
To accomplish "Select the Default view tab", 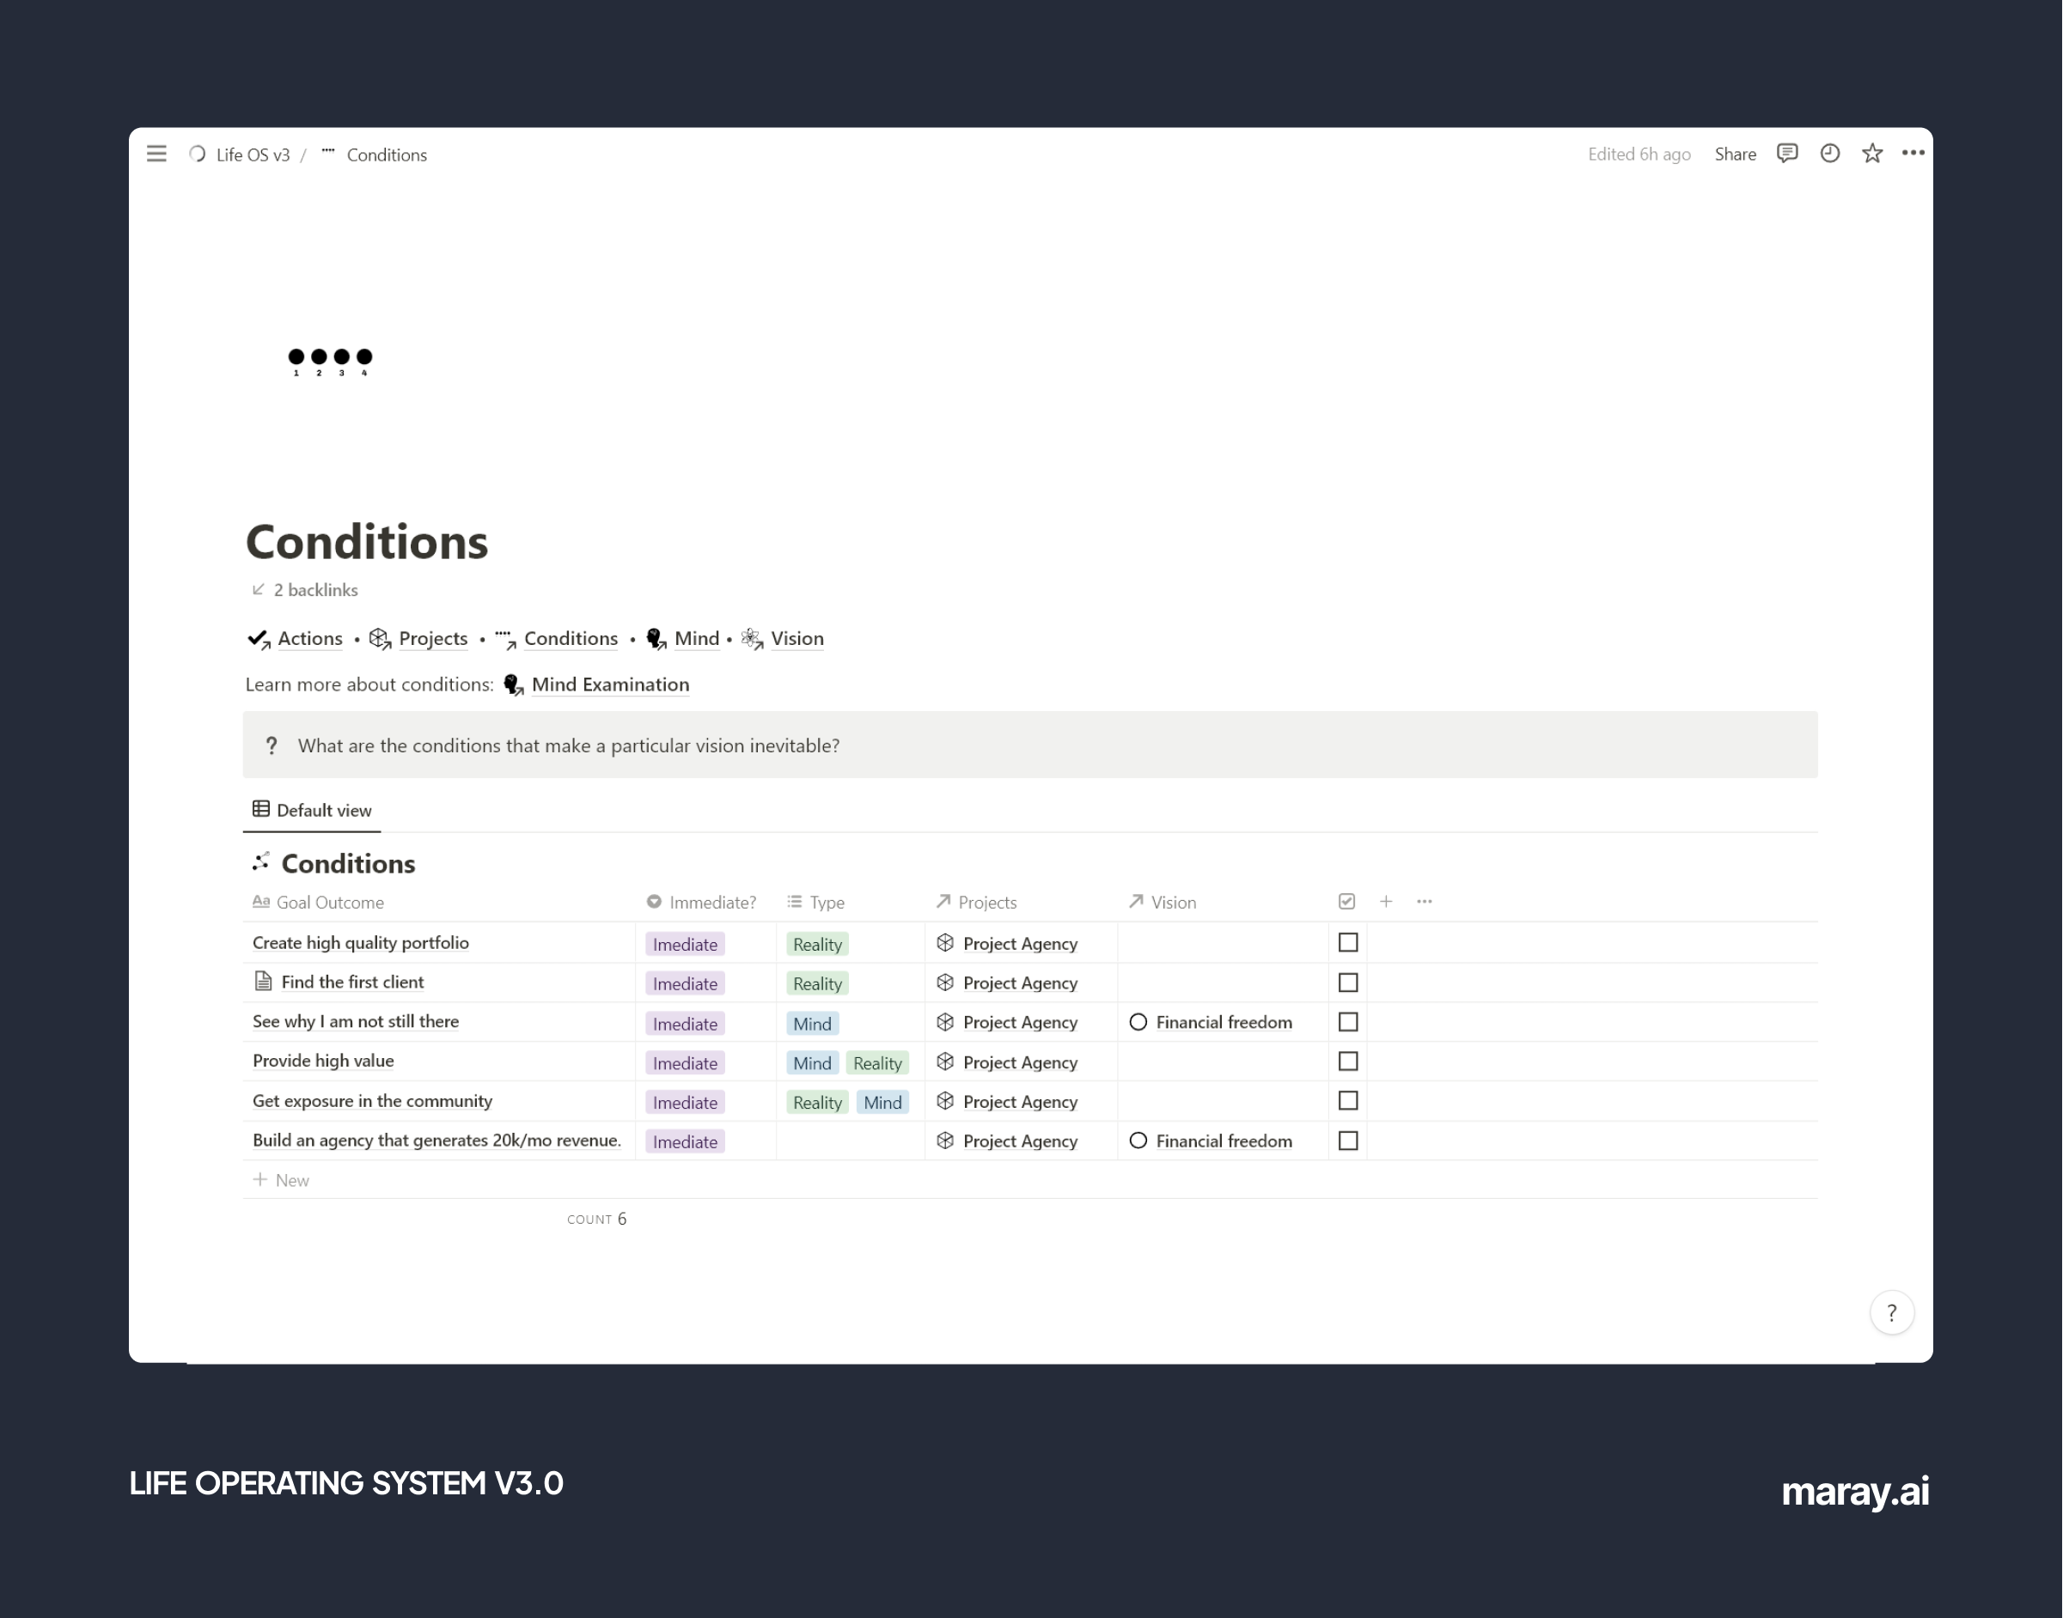I will [x=312, y=810].
